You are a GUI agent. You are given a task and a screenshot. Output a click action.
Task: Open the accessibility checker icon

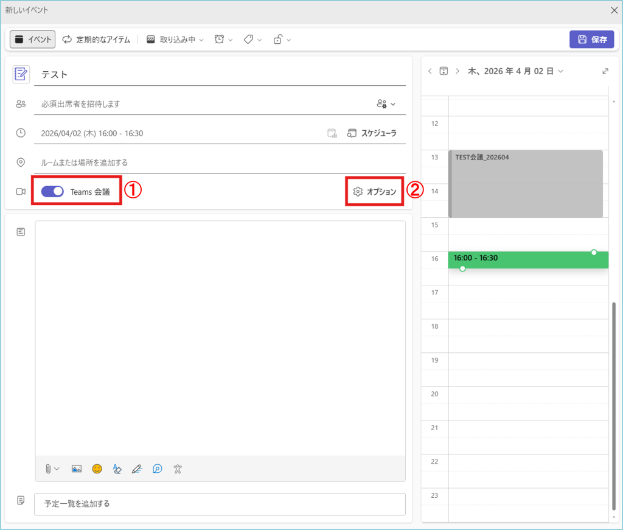(177, 469)
